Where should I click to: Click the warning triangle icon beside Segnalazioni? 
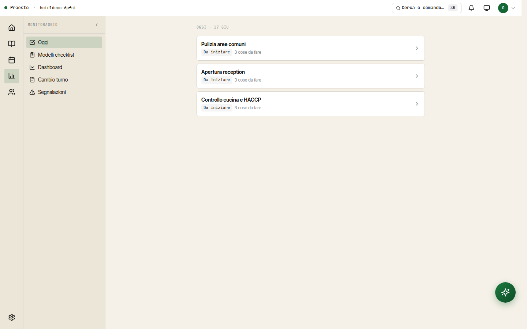(32, 92)
